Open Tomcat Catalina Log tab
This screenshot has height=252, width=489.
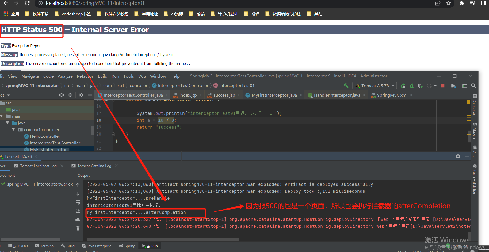tap(91, 166)
